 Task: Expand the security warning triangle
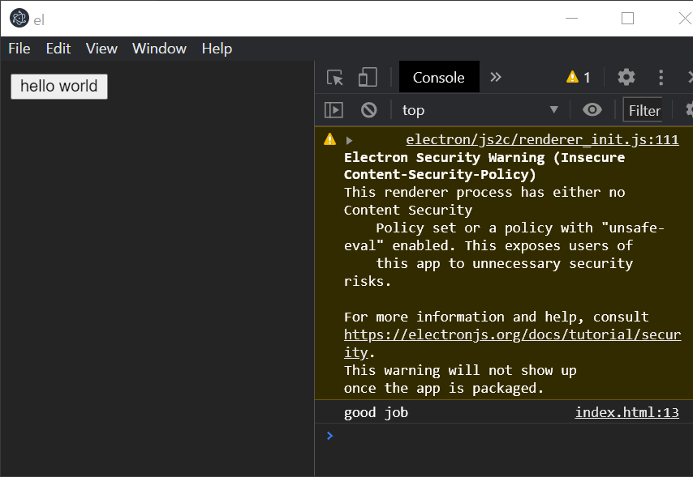349,141
